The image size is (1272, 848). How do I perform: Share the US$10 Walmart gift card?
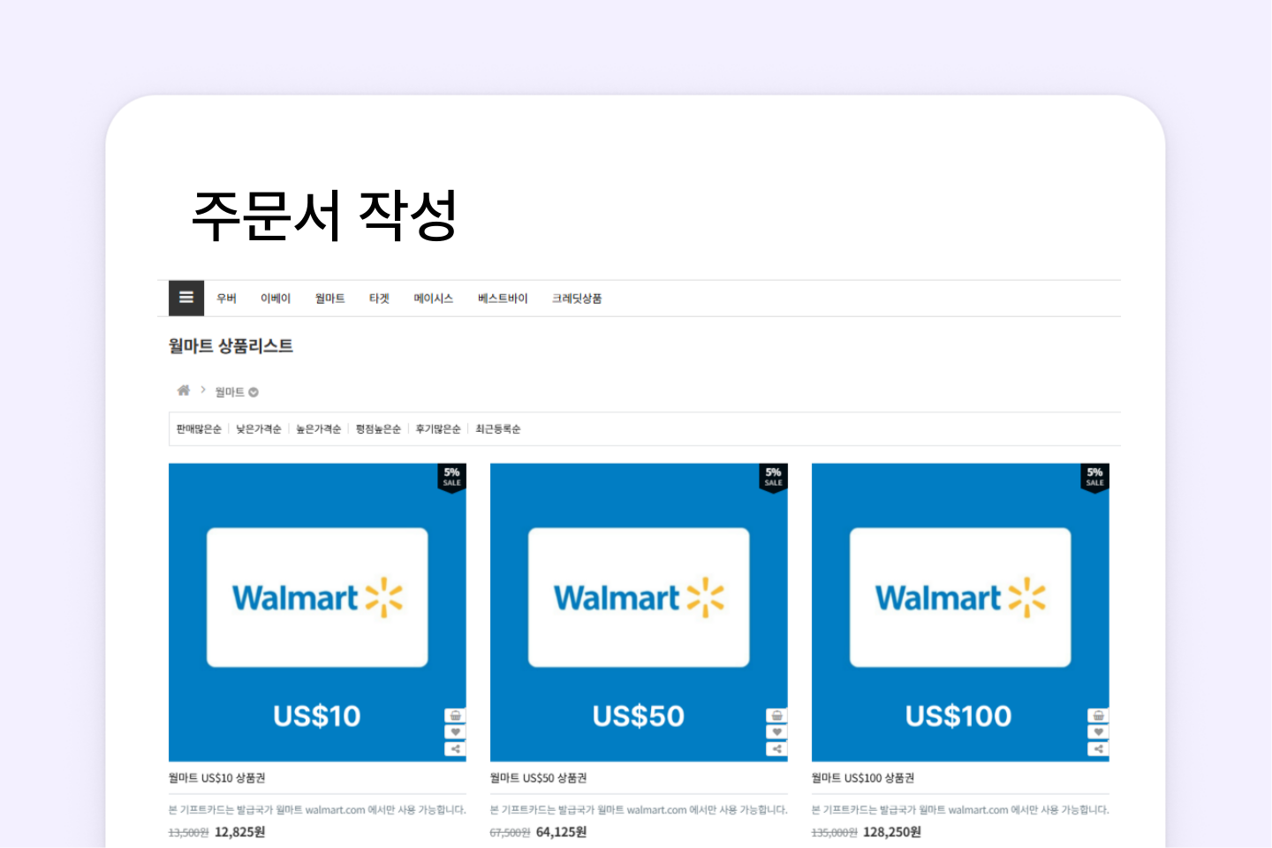coord(455,749)
